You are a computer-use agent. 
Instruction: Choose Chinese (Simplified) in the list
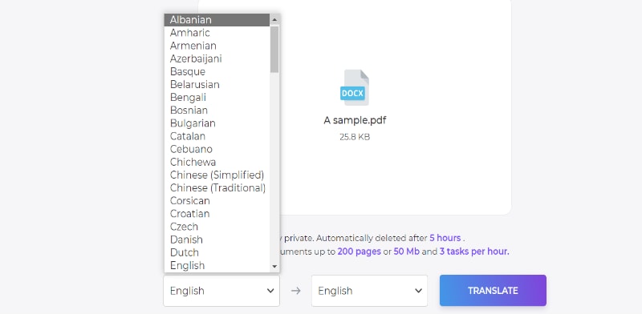(x=217, y=175)
